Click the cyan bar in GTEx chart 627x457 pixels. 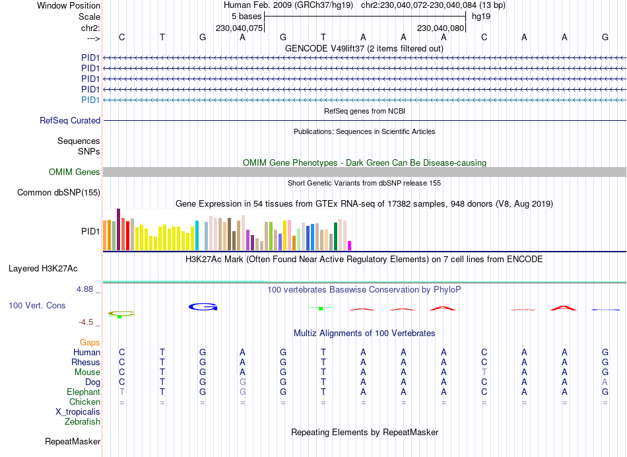[x=197, y=235]
